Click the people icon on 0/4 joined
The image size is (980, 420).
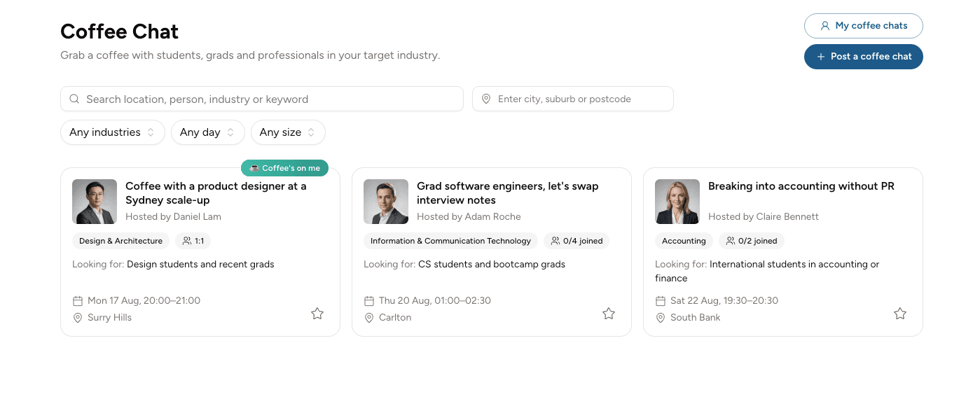pyautogui.click(x=555, y=241)
